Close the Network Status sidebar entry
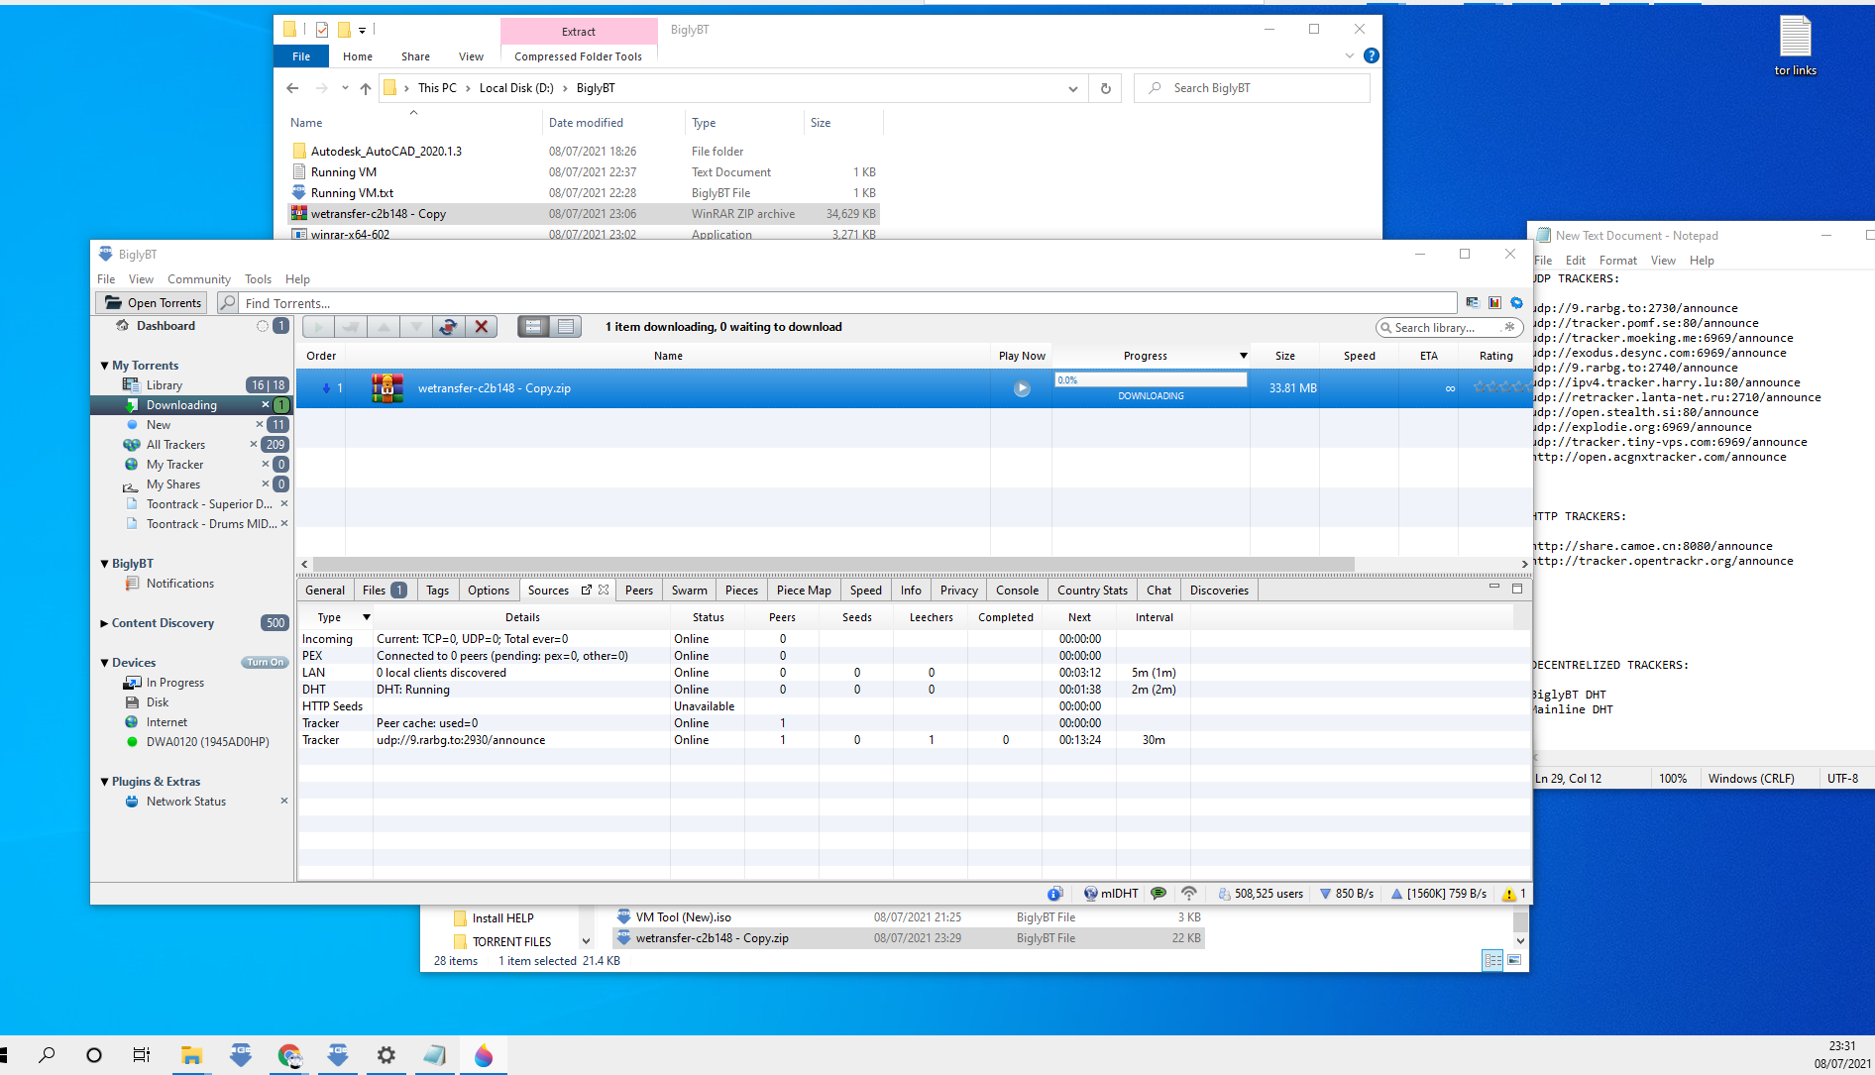Viewport: 1875px width, 1075px height. [x=284, y=802]
